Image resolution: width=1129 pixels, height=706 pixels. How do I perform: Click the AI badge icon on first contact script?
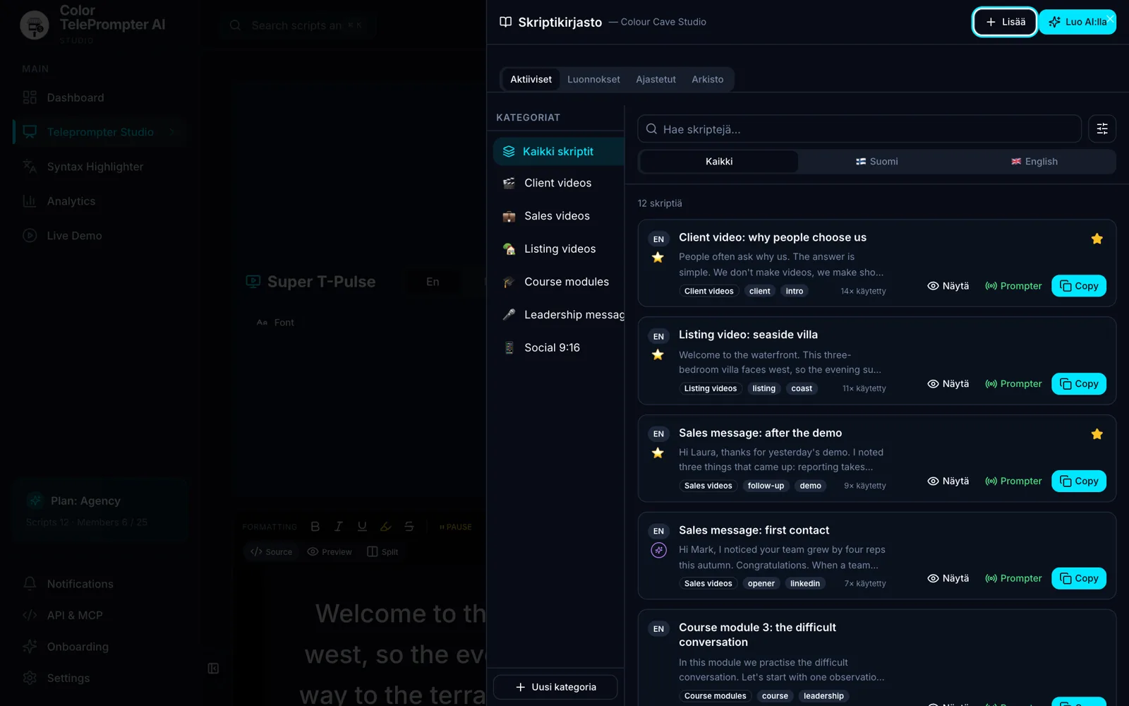point(658,550)
